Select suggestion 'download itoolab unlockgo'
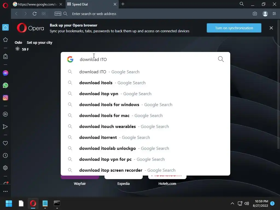 tap(145, 148)
